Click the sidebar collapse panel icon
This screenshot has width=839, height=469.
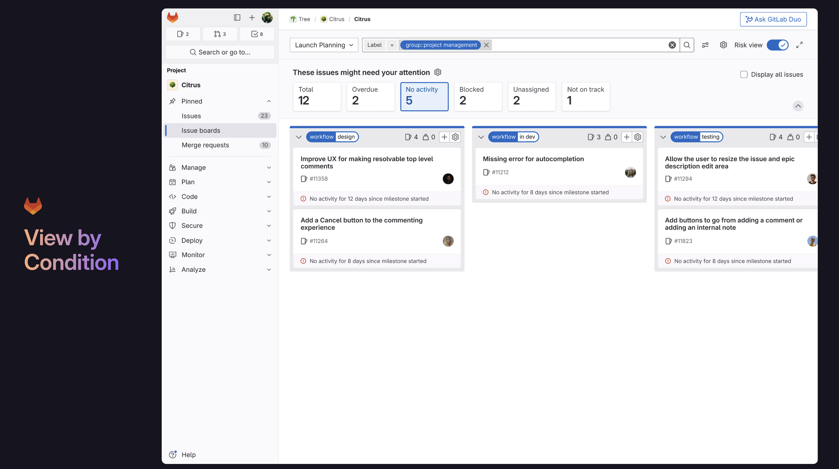237,17
